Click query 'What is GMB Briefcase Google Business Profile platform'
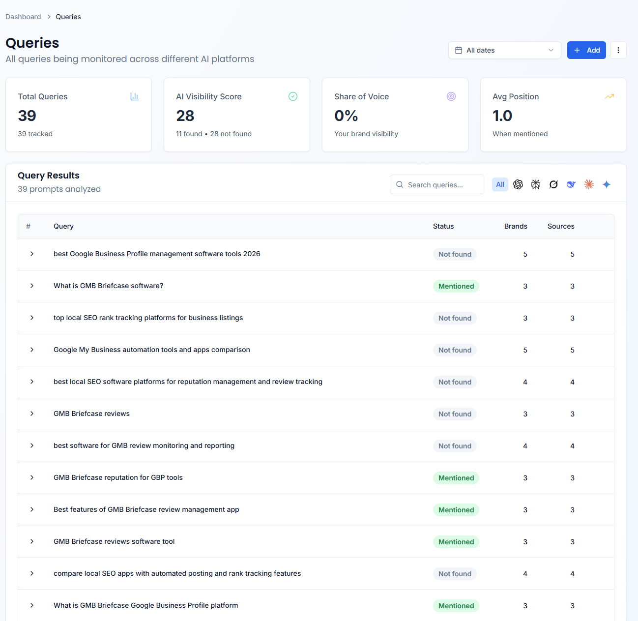Viewport: 638px width, 621px height. coord(145,605)
